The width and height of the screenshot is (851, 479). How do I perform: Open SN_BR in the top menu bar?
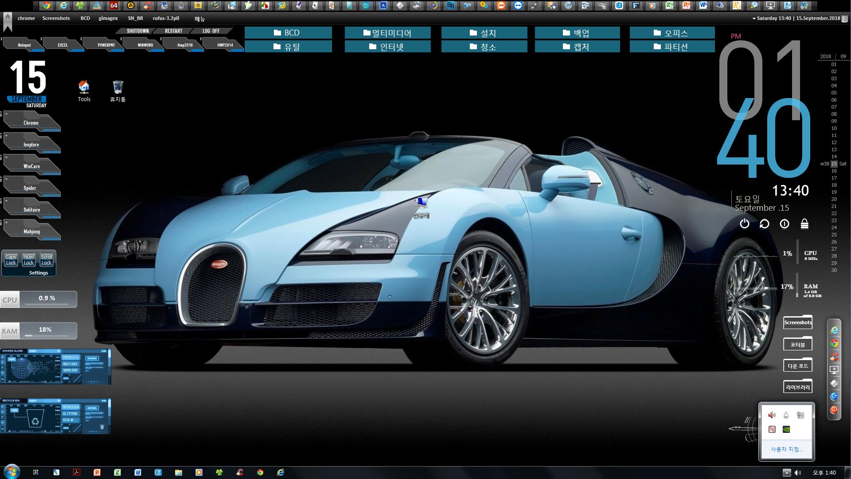click(x=135, y=18)
